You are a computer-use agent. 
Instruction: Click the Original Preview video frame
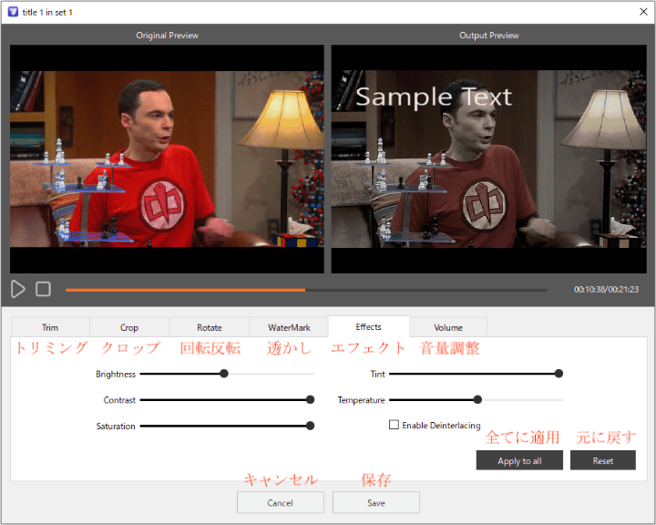pyautogui.click(x=167, y=160)
